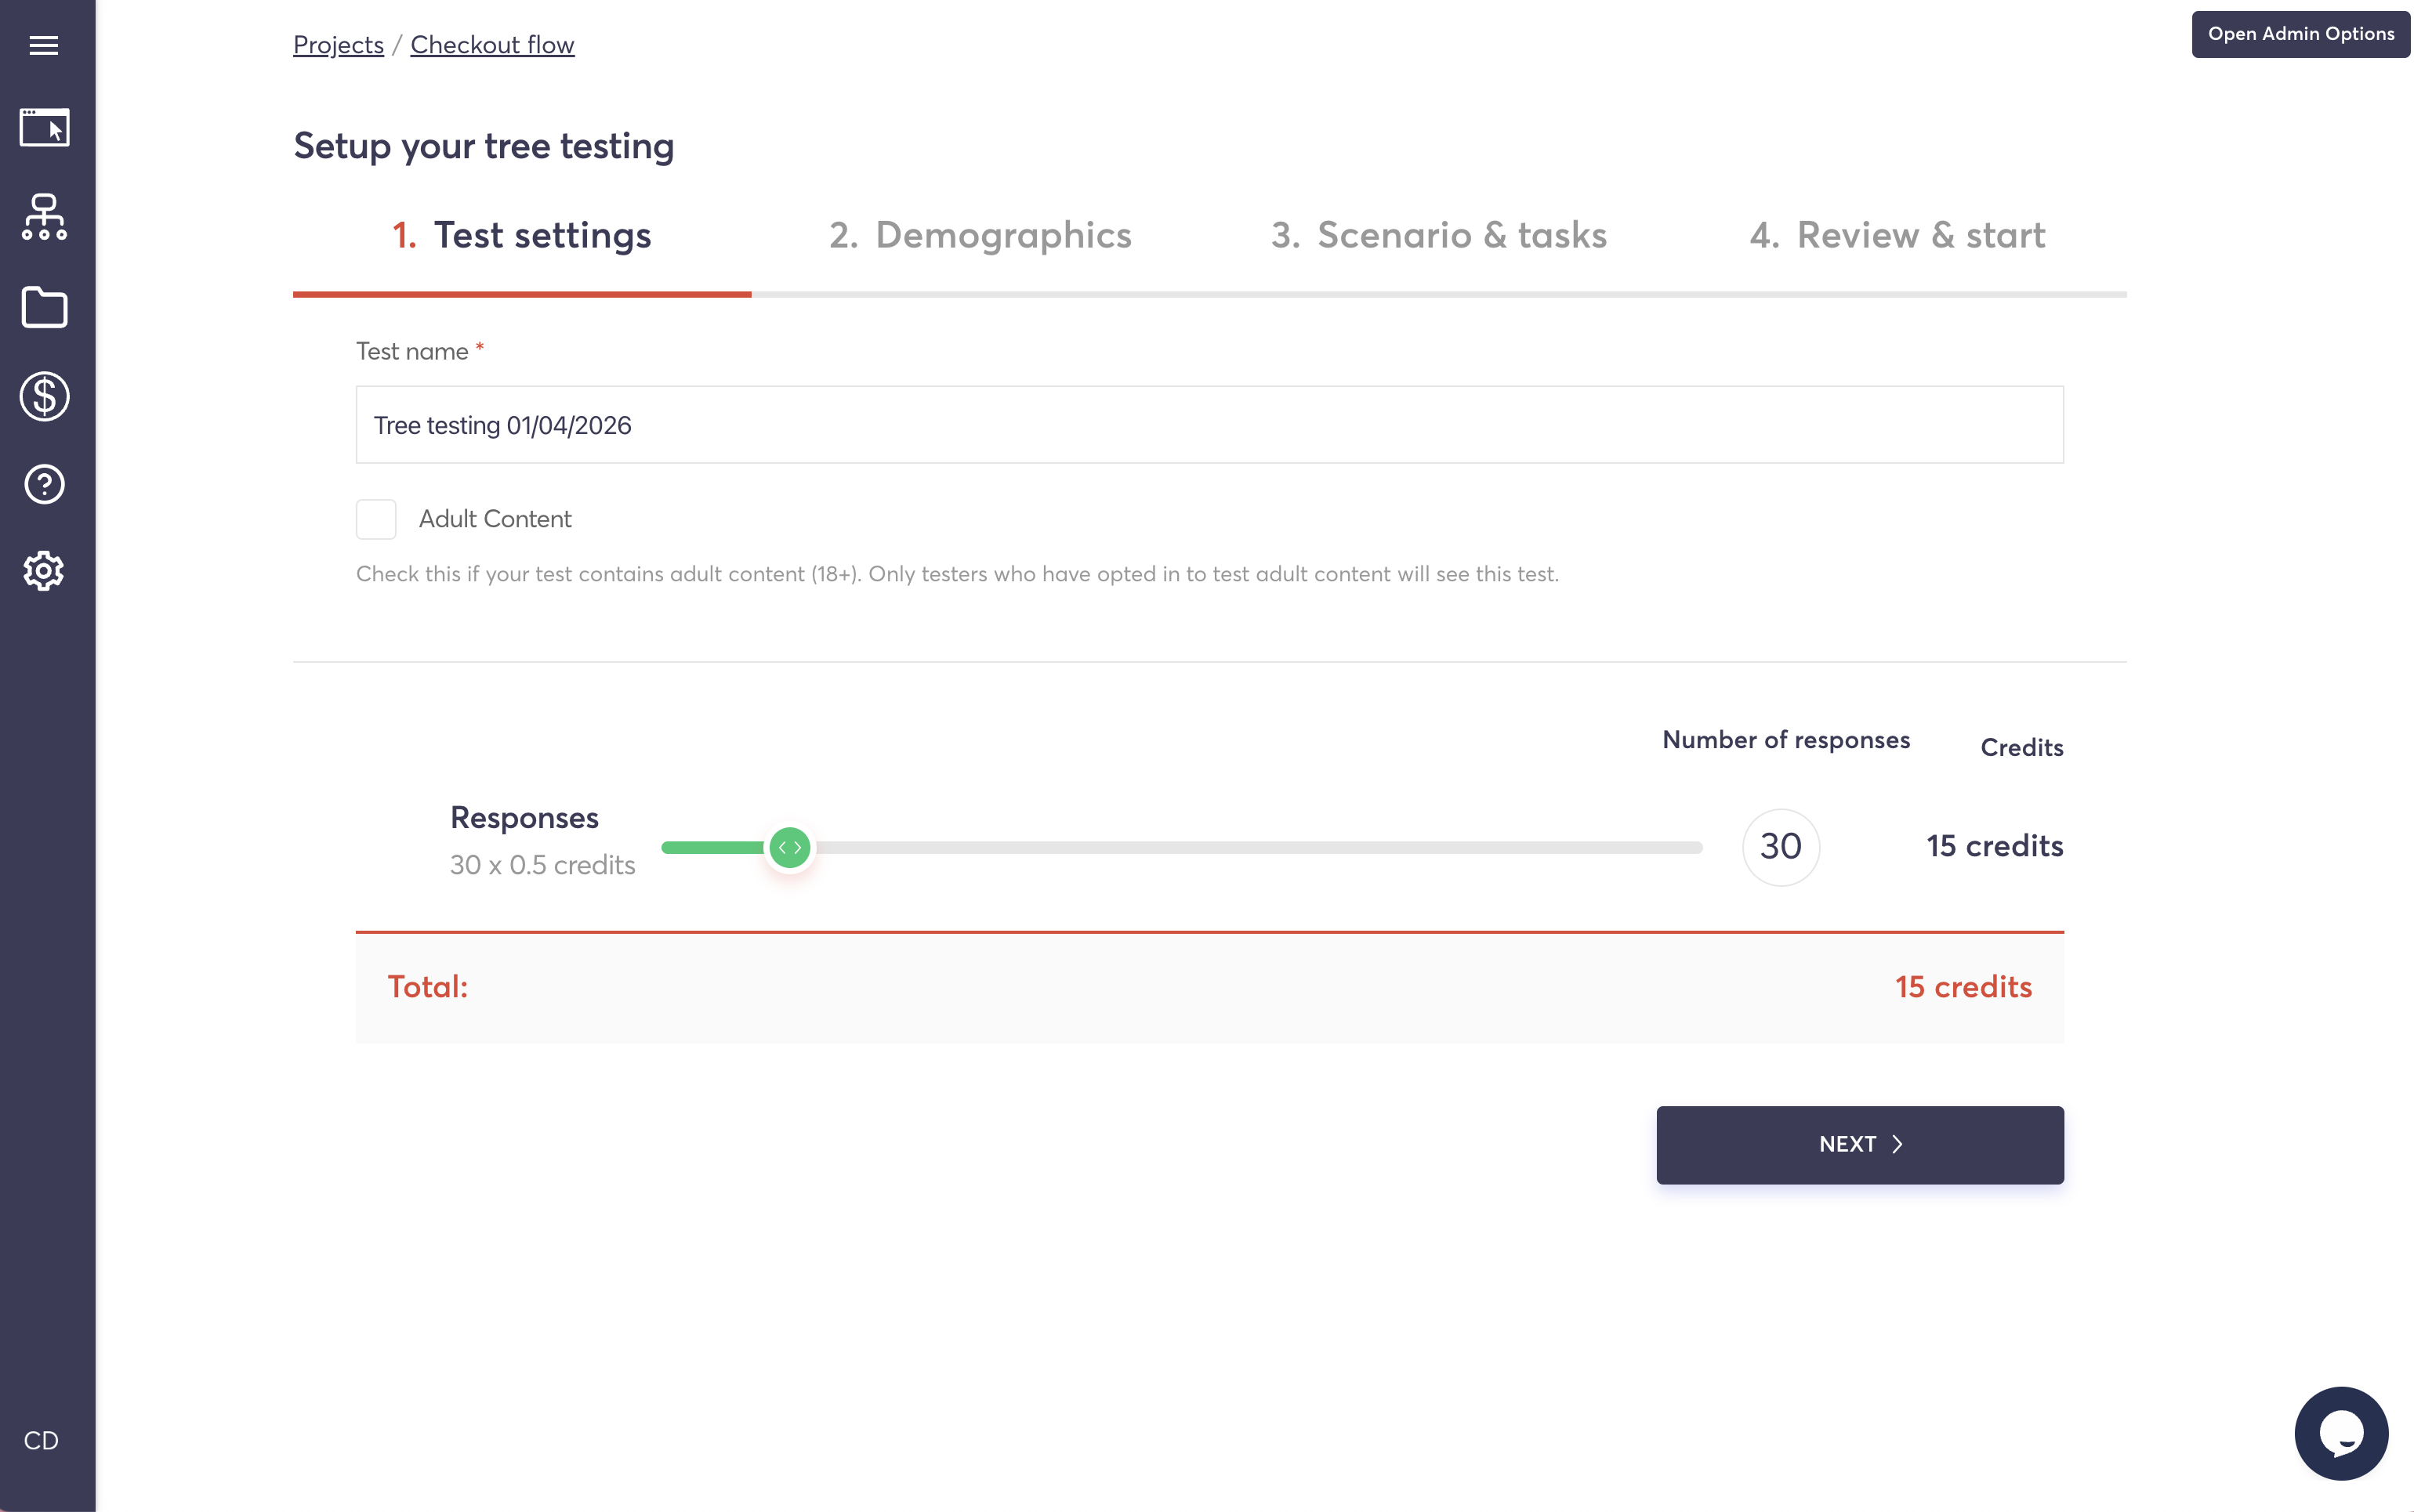
Task: Open Admin Options
Action: pyautogui.click(x=2300, y=33)
